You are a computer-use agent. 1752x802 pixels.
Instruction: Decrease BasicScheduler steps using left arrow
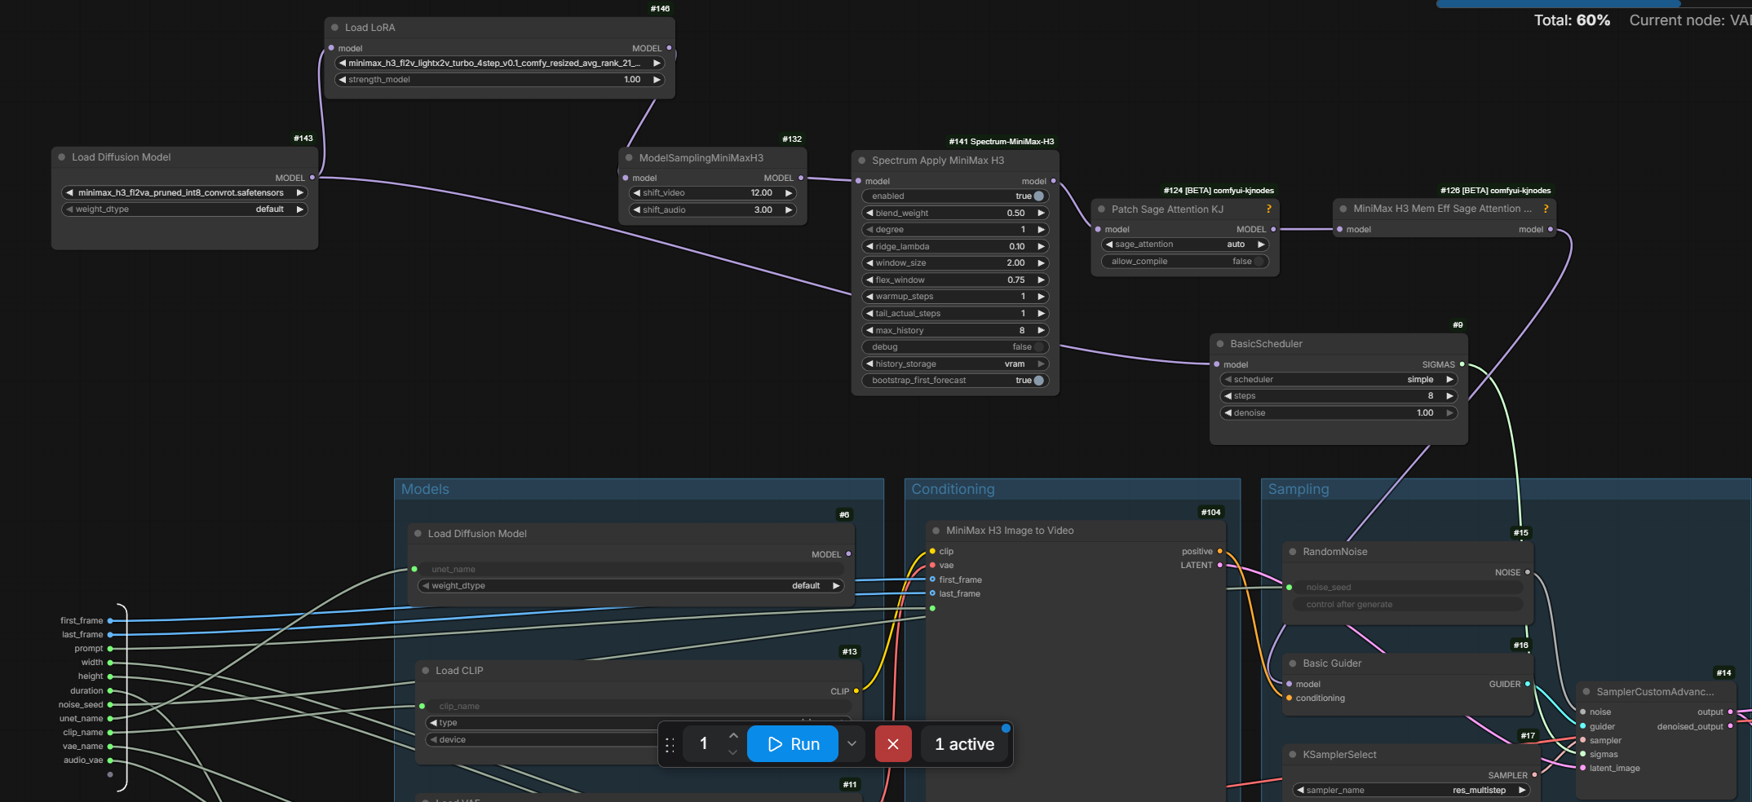(1228, 396)
